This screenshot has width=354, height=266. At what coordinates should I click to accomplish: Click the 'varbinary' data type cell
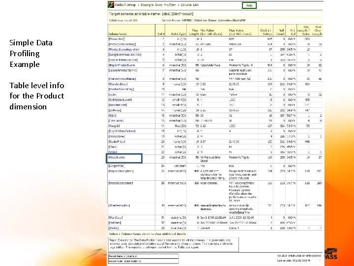180,166
